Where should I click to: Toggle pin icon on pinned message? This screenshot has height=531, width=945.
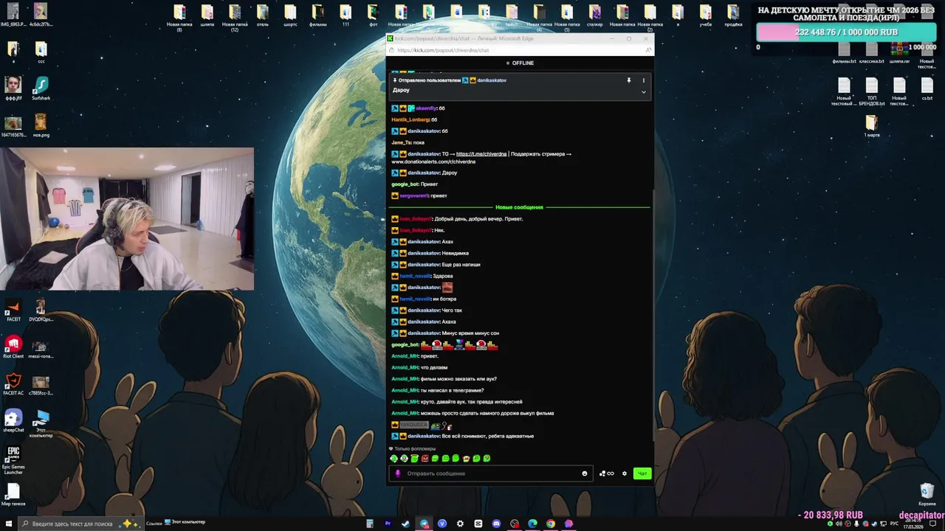pos(629,80)
